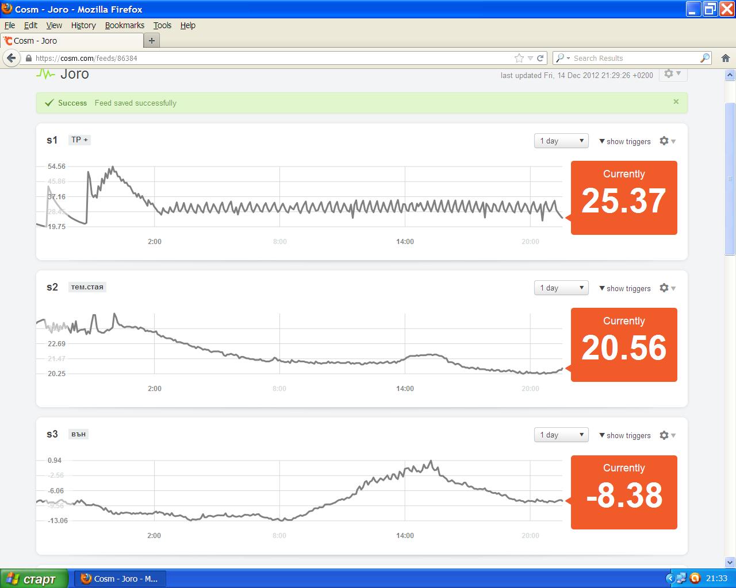Reload the page with the refresh icon

540,58
